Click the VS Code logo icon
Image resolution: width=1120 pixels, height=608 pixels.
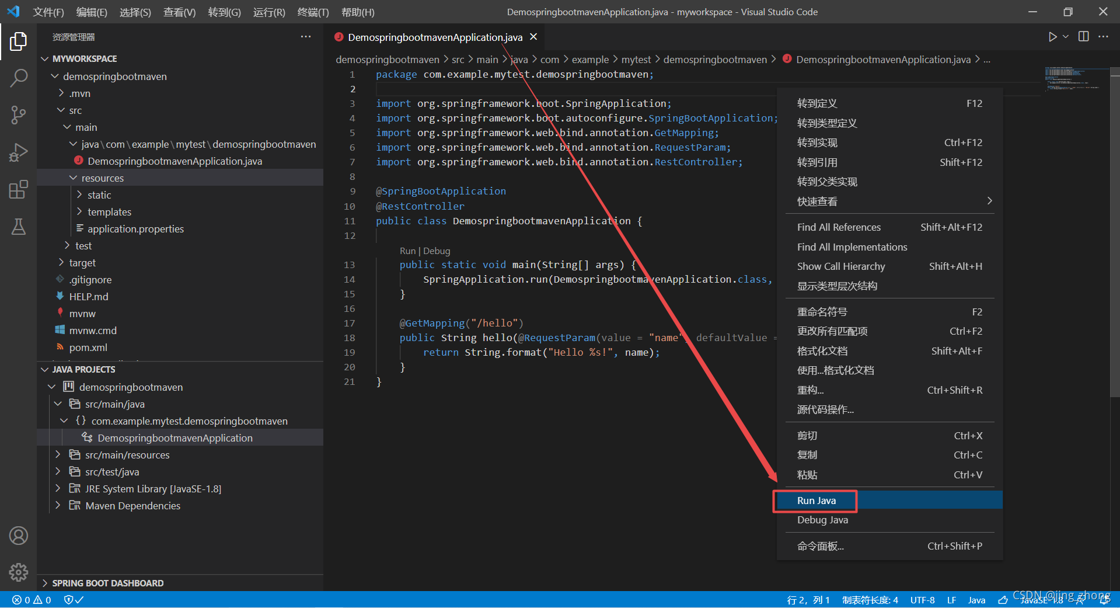(x=13, y=12)
